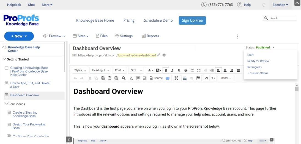Open the Pricing page
The image size is (301, 144).
click(129, 21)
